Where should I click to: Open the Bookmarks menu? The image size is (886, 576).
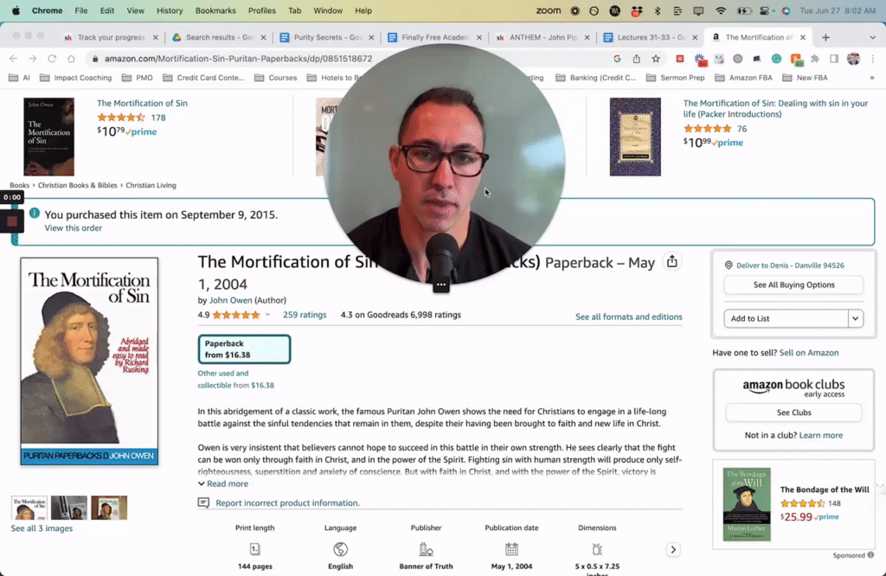[215, 10]
